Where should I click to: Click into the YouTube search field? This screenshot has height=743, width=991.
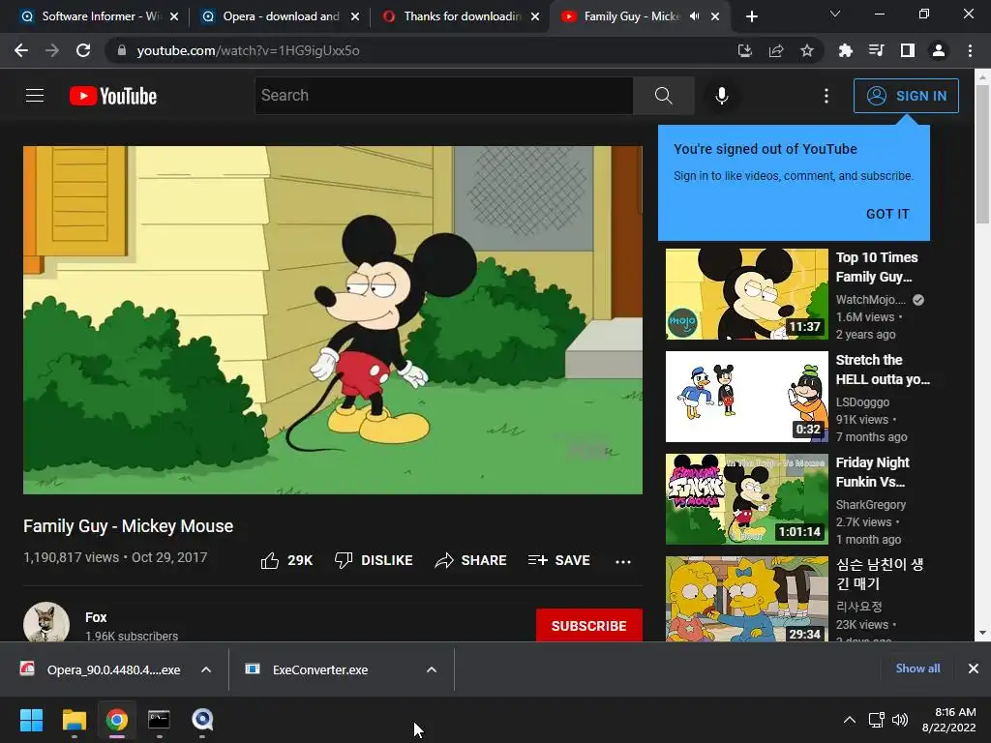click(x=443, y=96)
